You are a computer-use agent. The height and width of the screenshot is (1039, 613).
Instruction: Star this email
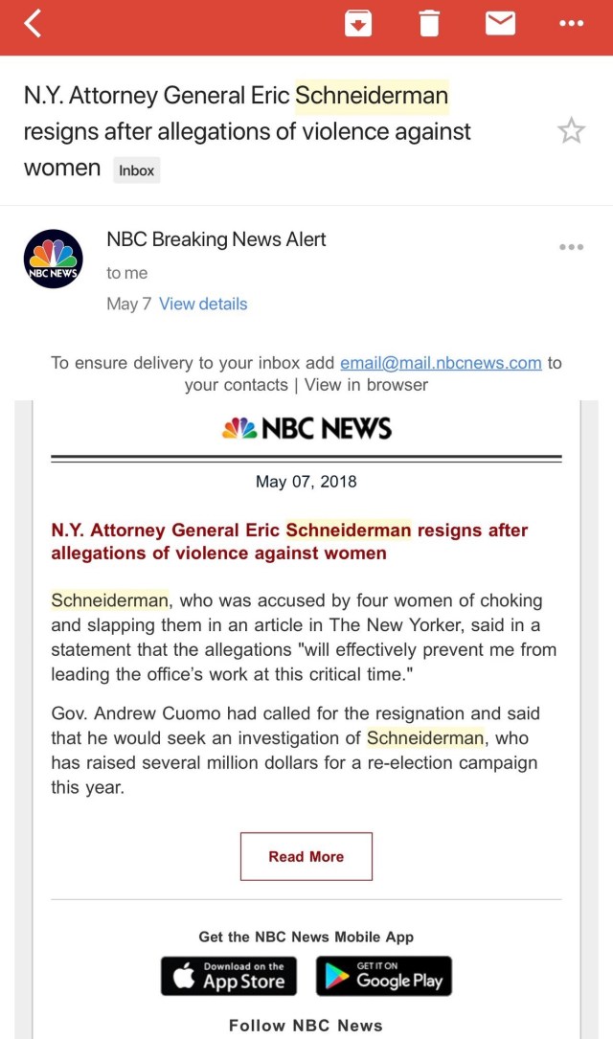[571, 131]
